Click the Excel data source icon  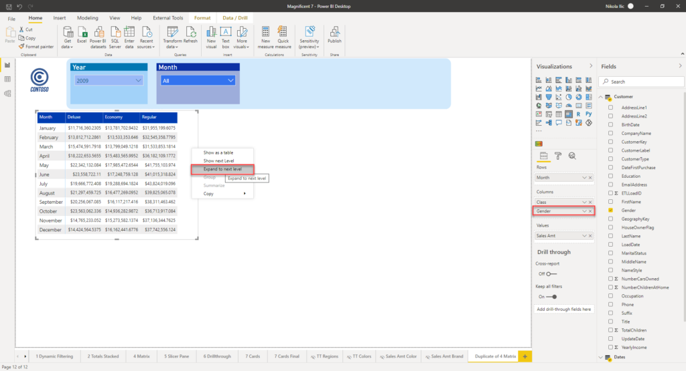(82, 35)
